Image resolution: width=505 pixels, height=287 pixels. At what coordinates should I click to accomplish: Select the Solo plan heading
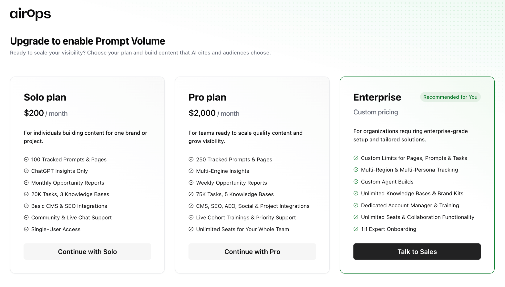click(x=45, y=97)
